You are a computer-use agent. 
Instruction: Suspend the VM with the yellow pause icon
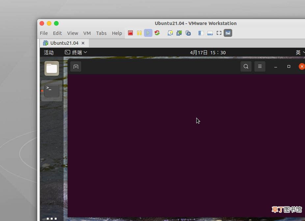click(x=139, y=33)
